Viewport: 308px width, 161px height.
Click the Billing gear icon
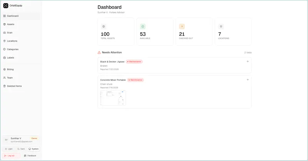click(x=5, y=69)
